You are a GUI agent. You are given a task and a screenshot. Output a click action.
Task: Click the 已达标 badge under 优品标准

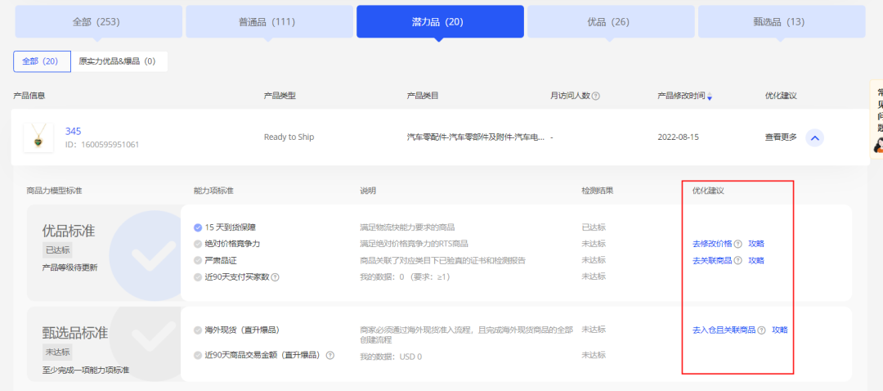[x=57, y=250]
